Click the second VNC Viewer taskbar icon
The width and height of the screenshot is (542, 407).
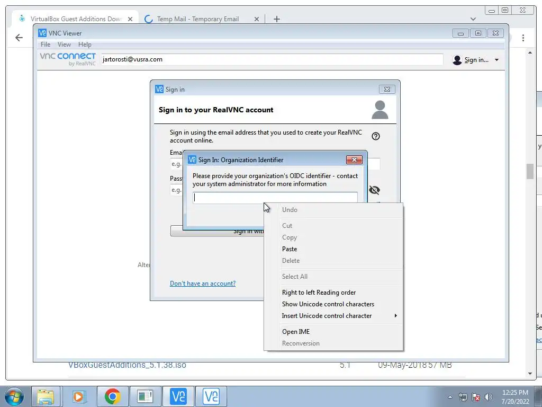(211, 396)
